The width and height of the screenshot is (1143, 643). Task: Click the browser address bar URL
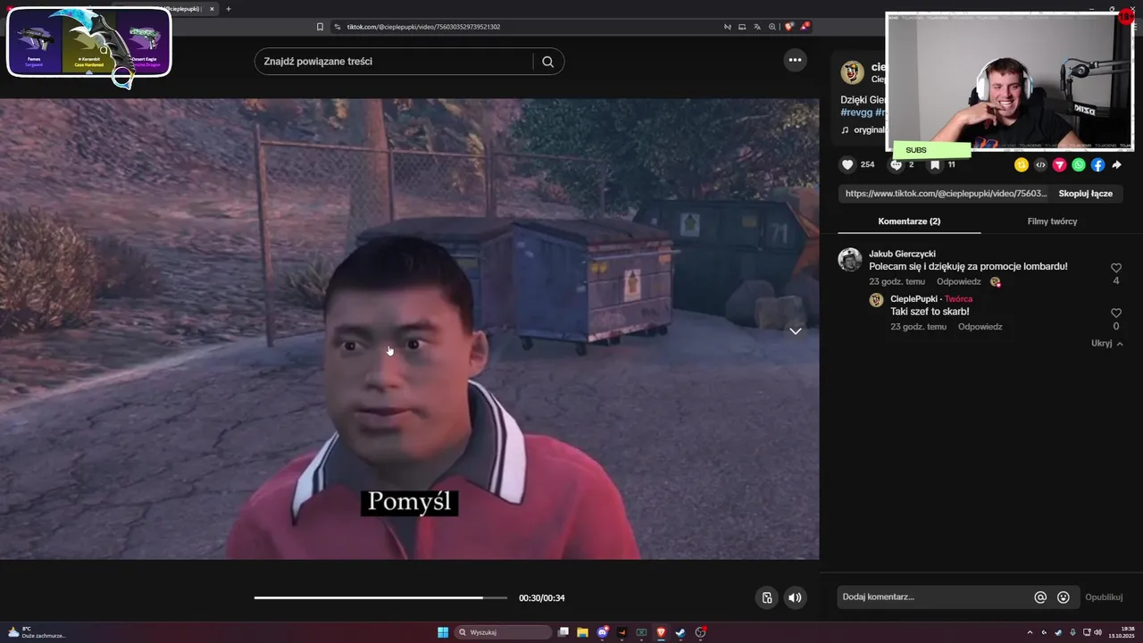point(423,27)
